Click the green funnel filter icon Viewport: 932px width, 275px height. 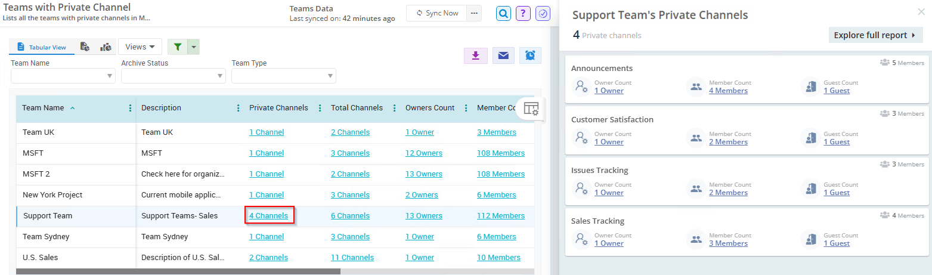(x=178, y=47)
